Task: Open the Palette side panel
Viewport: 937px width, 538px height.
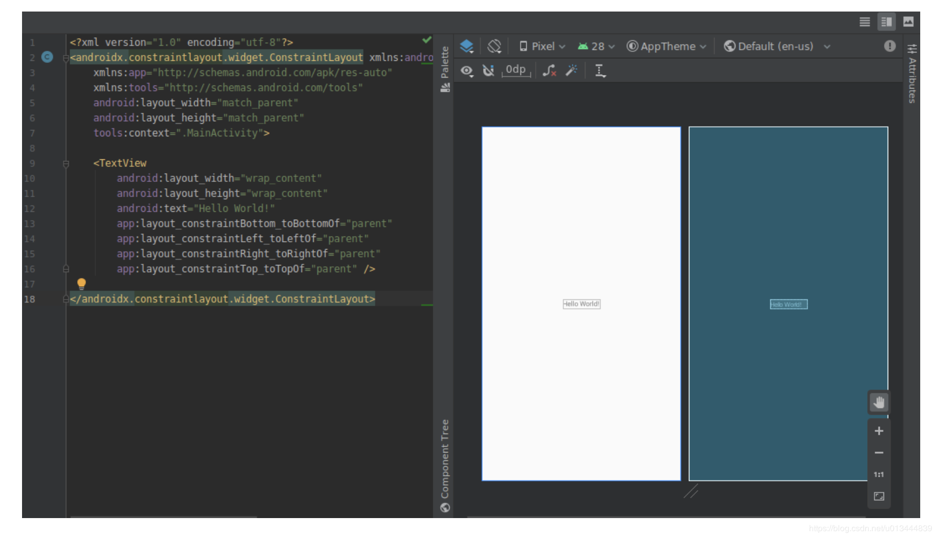Action: 445,69
